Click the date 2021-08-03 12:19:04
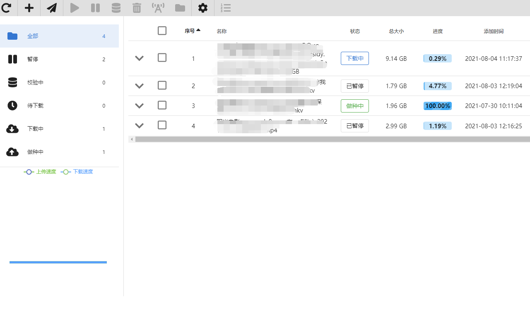This screenshot has height=331, width=530. click(494, 86)
